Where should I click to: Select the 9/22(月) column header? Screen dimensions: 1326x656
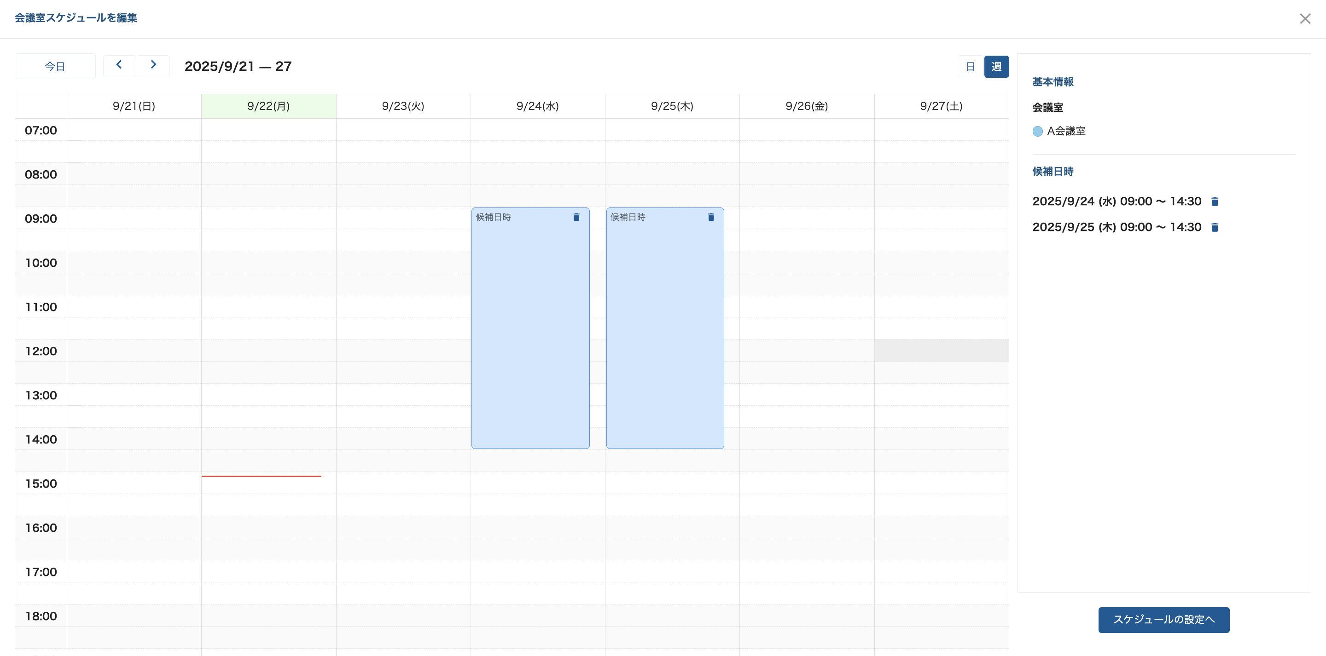click(268, 106)
